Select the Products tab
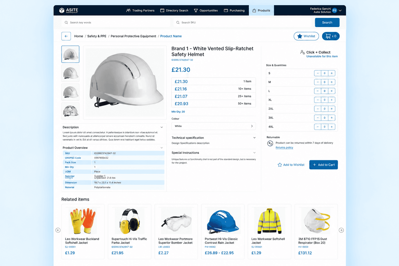The image size is (399, 266). (x=261, y=10)
